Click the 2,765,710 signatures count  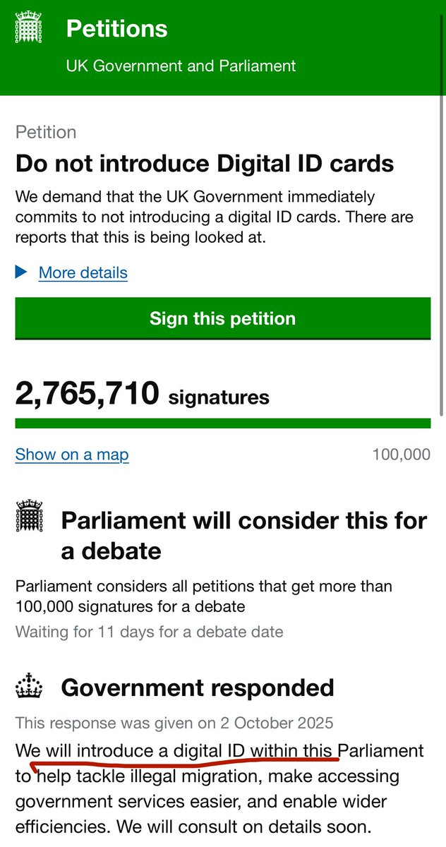[142, 394]
